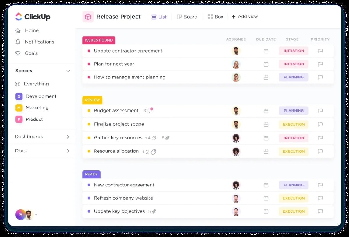
Task: Change EXECUTION stage of Finalize project scope
Action: coord(293,124)
